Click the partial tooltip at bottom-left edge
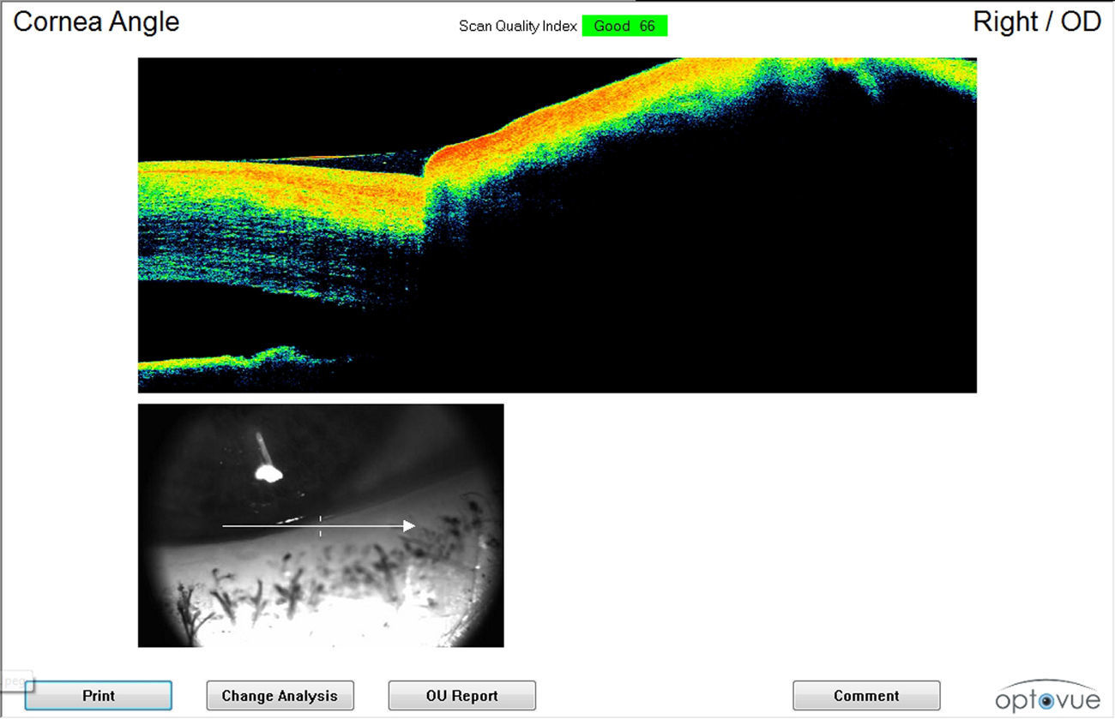The width and height of the screenshot is (1115, 719). pyautogui.click(x=15, y=681)
